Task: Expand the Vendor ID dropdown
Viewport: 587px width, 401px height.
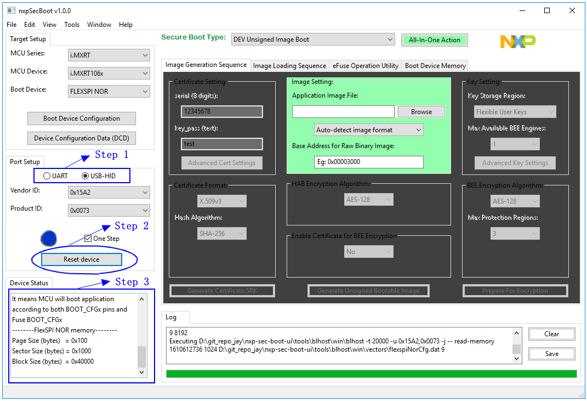Action: click(x=109, y=192)
